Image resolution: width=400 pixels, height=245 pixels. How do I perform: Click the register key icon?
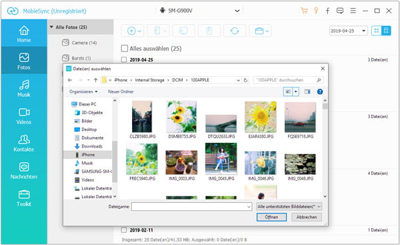point(316,11)
